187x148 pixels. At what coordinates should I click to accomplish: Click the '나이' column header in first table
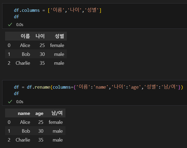pyautogui.click(x=40, y=36)
